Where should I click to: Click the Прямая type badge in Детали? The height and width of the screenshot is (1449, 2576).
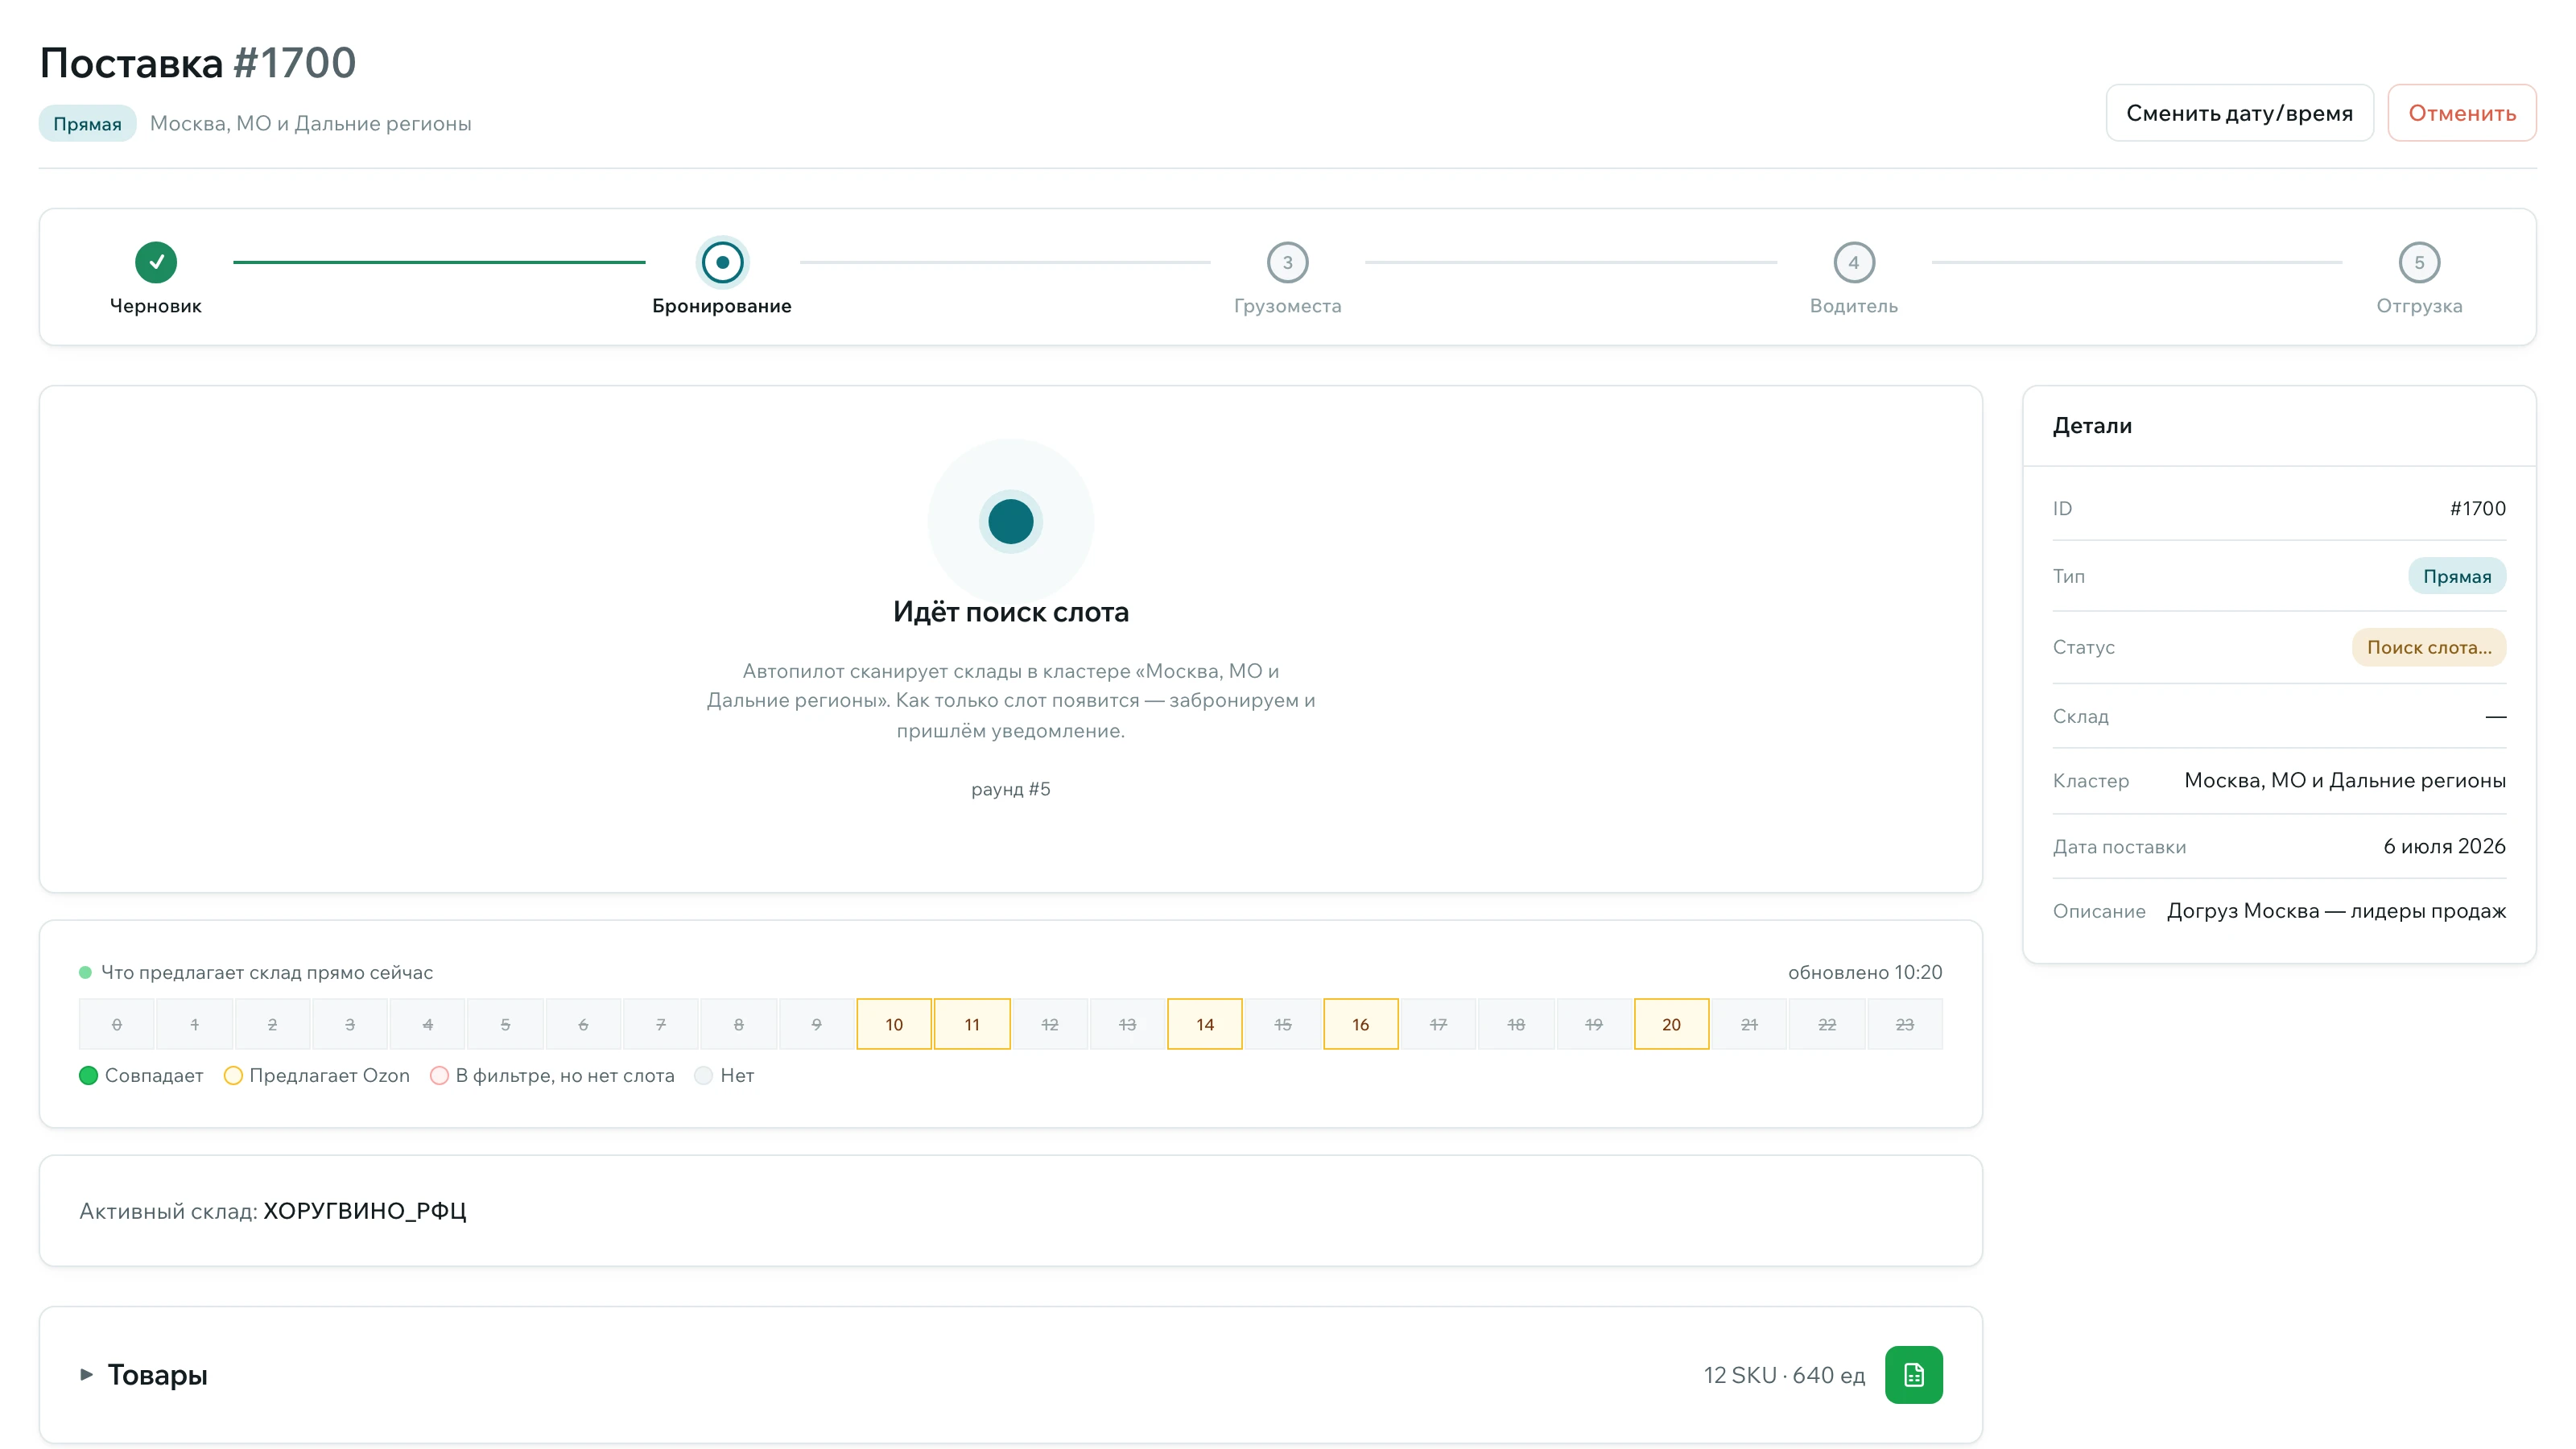click(x=2456, y=576)
